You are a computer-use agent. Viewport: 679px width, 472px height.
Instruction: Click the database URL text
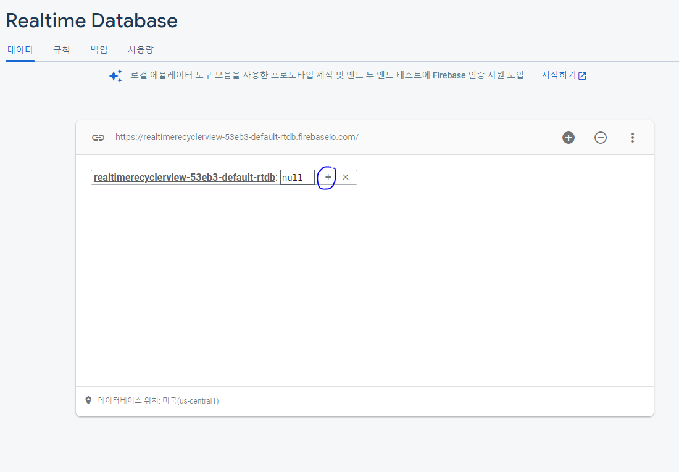[237, 137]
